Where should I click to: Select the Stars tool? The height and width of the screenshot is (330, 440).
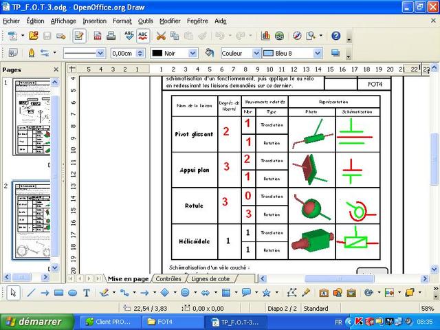tap(266, 293)
